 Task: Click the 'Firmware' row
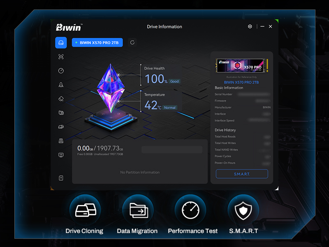tap(243, 101)
